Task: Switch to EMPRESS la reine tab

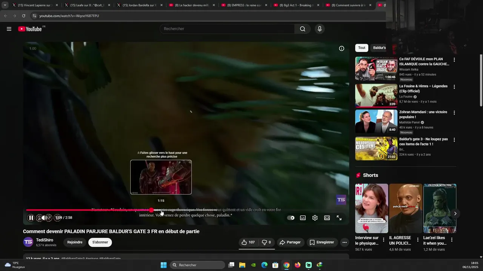Action: [244, 5]
